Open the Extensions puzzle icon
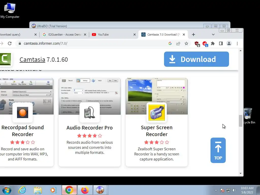This screenshot has height=195, width=260. [x=213, y=43]
